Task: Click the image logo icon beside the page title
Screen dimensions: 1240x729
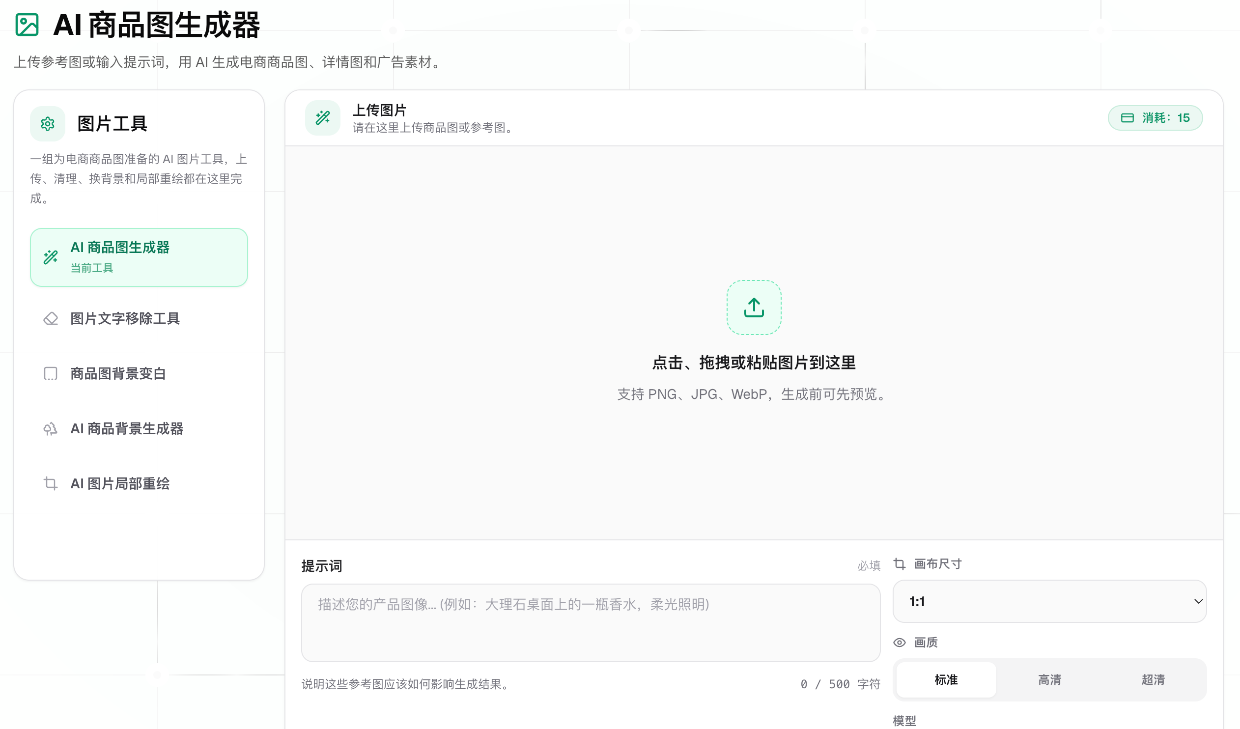Action: [x=27, y=25]
